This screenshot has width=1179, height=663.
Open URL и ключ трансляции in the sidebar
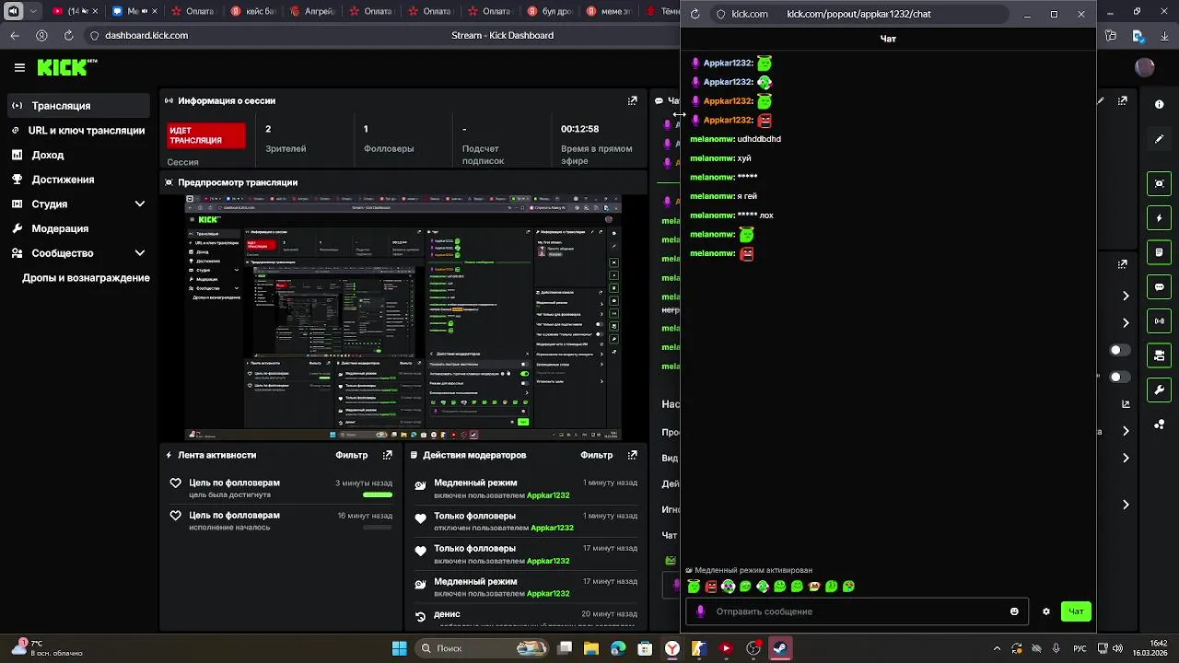[78, 130]
